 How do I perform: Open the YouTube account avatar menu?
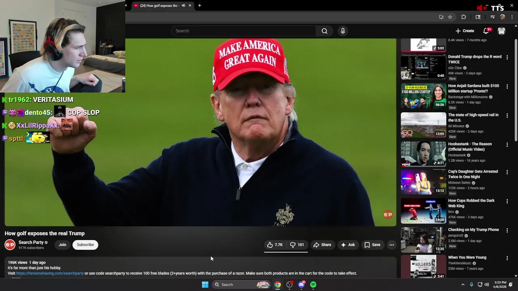(x=501, y=31)
